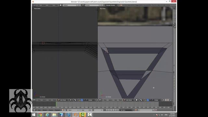Click the timeline End frame field
This screenshot has width=208, height=117.
coord(86,110)
